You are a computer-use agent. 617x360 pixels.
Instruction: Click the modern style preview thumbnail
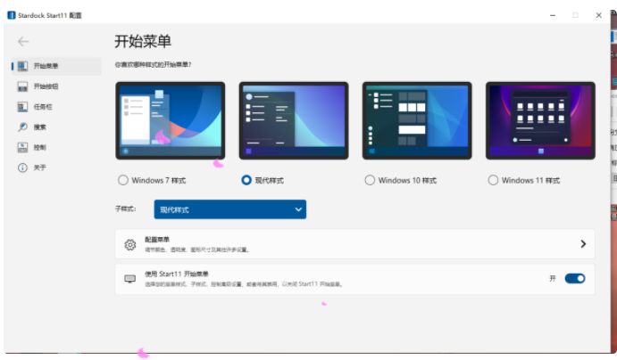tap(294, 120)
